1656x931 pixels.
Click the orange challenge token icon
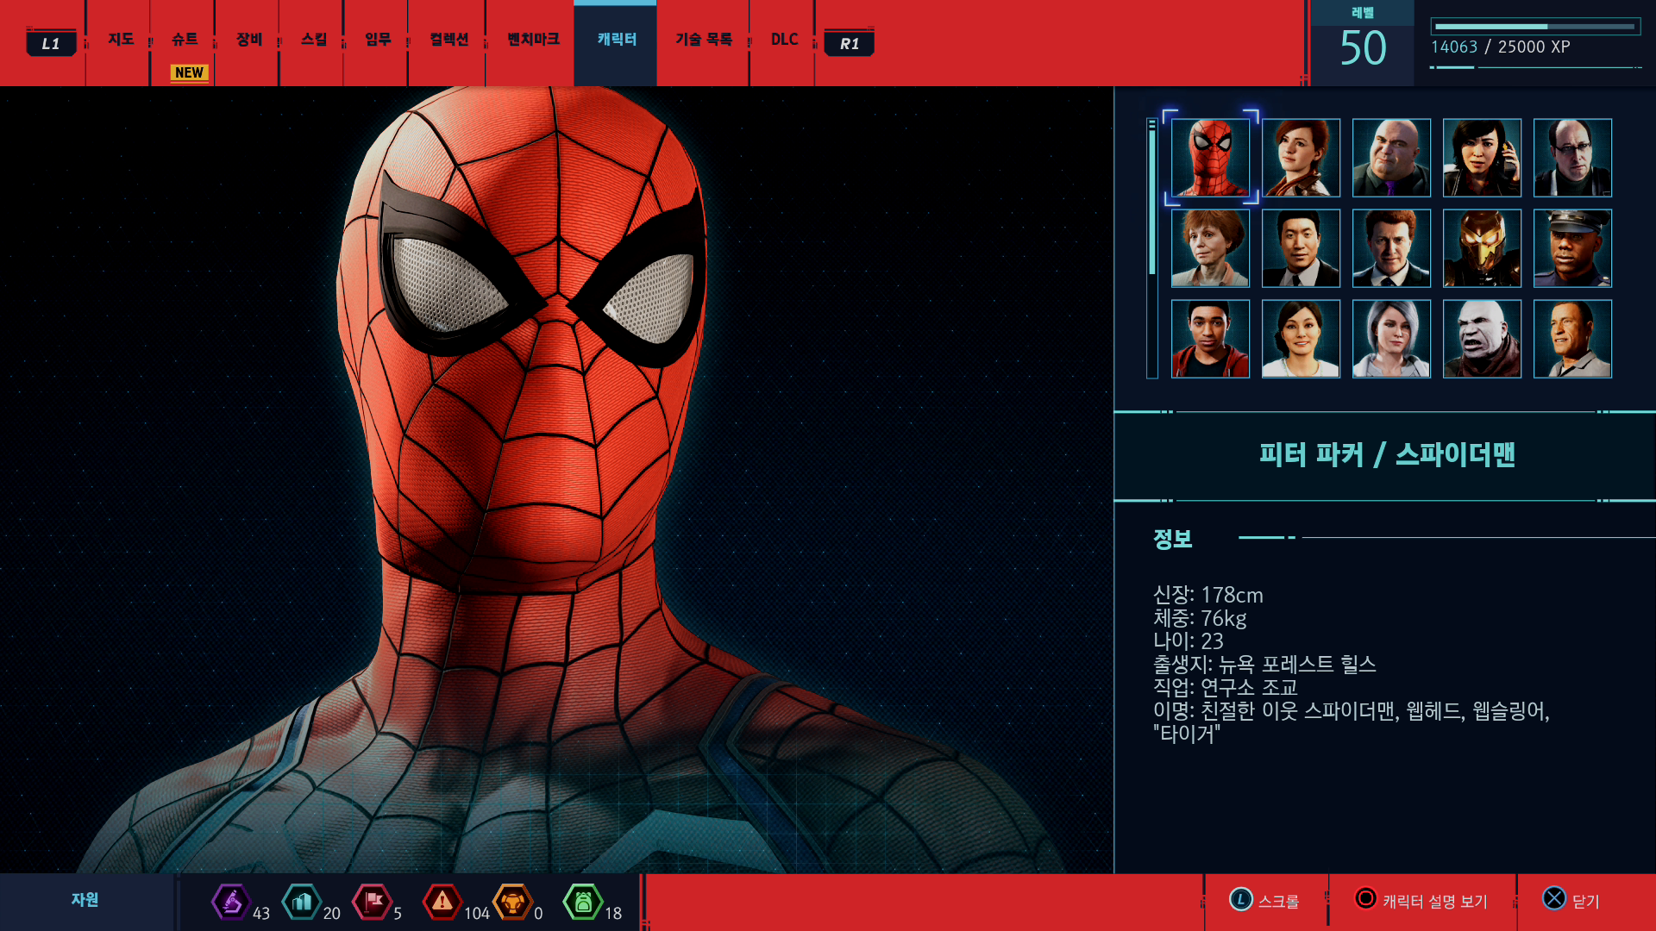[512, 902]
